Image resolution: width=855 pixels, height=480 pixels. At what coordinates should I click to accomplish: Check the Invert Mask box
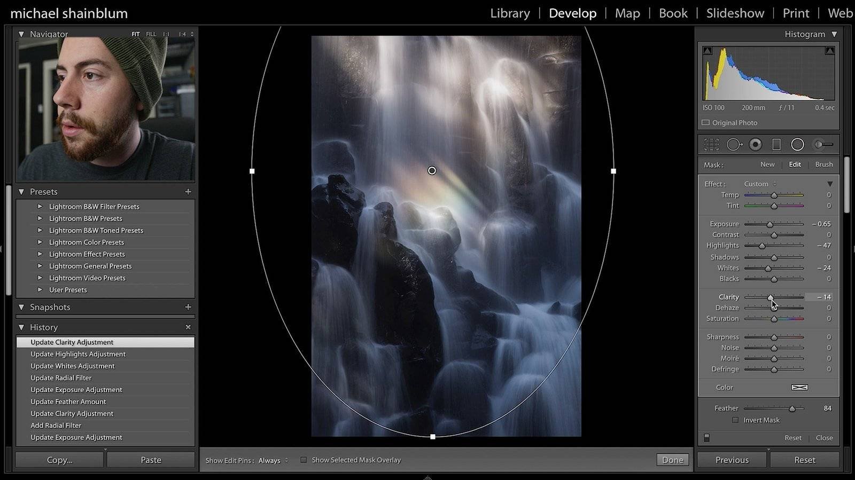735,420
